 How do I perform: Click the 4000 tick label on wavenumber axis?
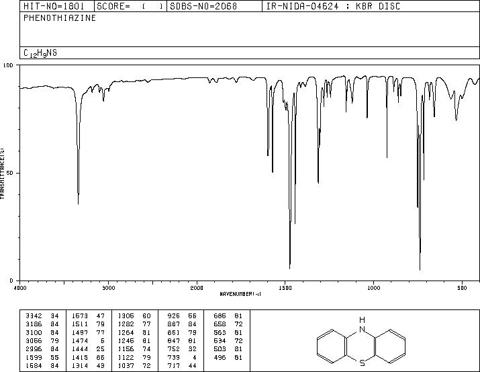coord(20,288)
